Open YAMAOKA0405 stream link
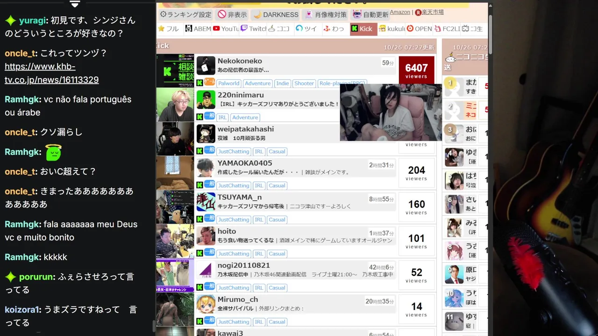This screenshot has width=598, height=336. [245, 163]
